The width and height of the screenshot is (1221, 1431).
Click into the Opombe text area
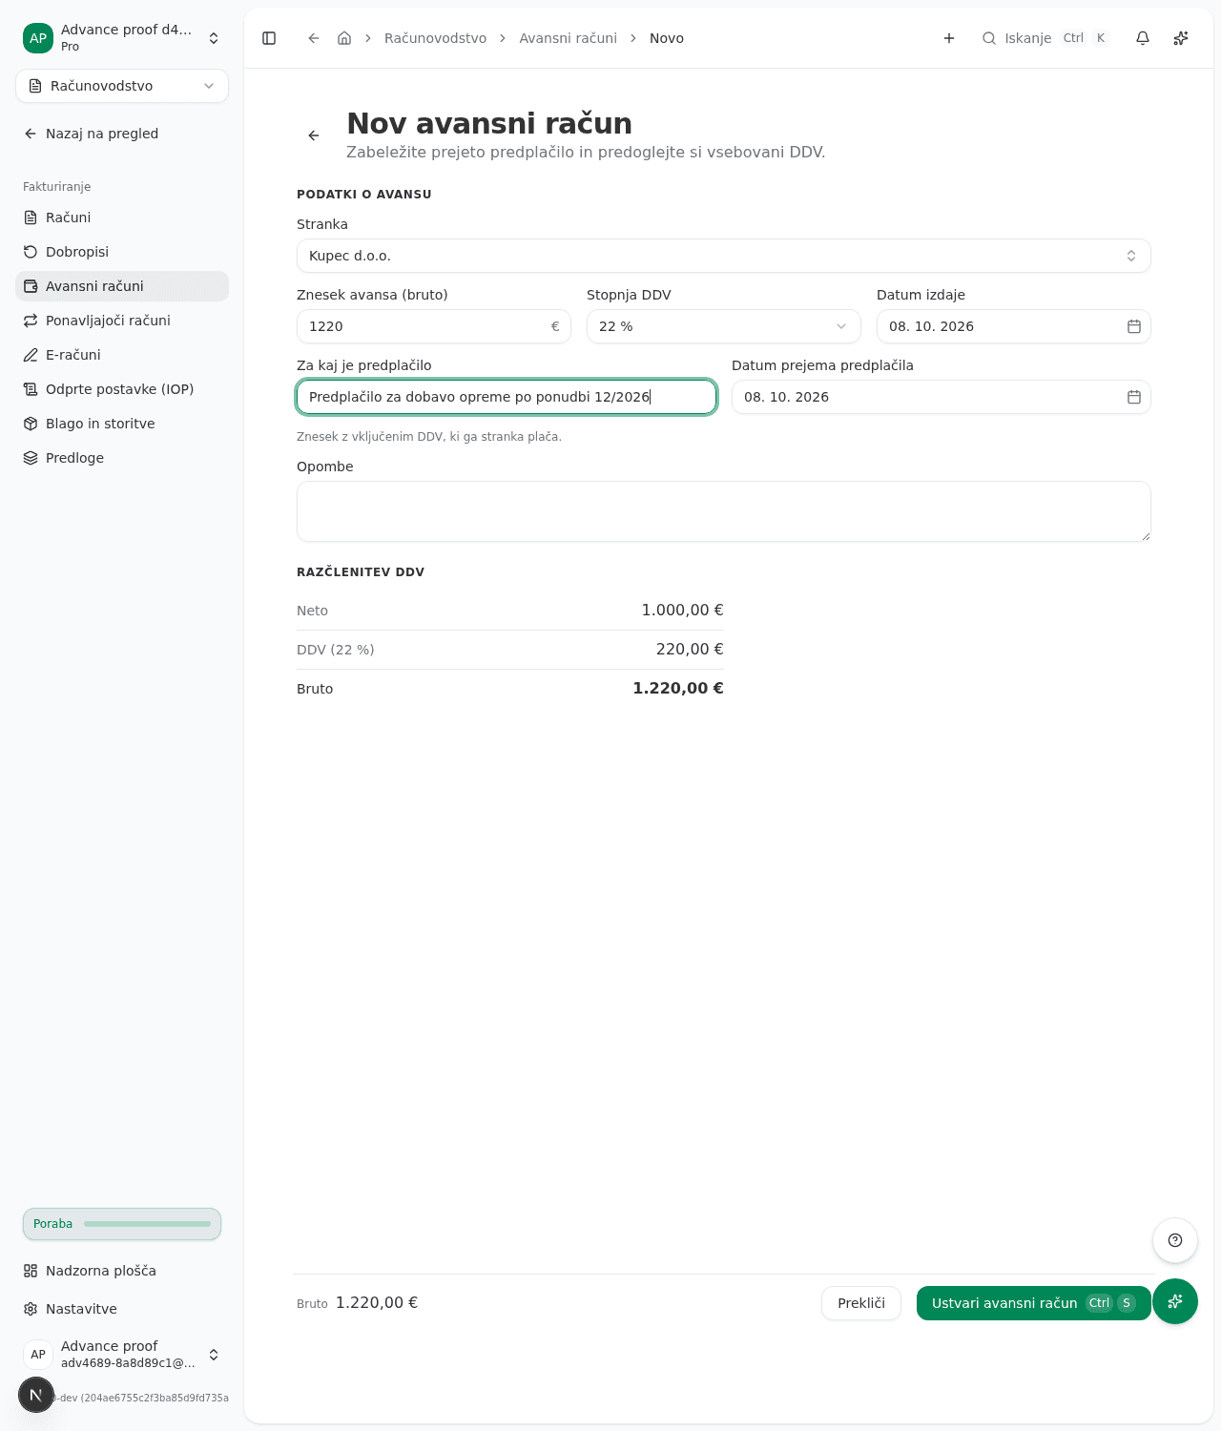pyautogui.click(x=724, y=511)
